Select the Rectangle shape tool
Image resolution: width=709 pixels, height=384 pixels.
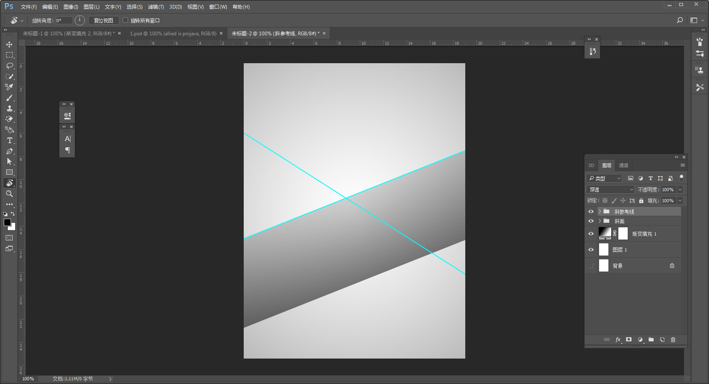(9, 172)
